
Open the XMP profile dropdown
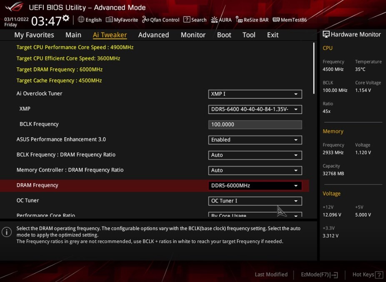[255, 109]
